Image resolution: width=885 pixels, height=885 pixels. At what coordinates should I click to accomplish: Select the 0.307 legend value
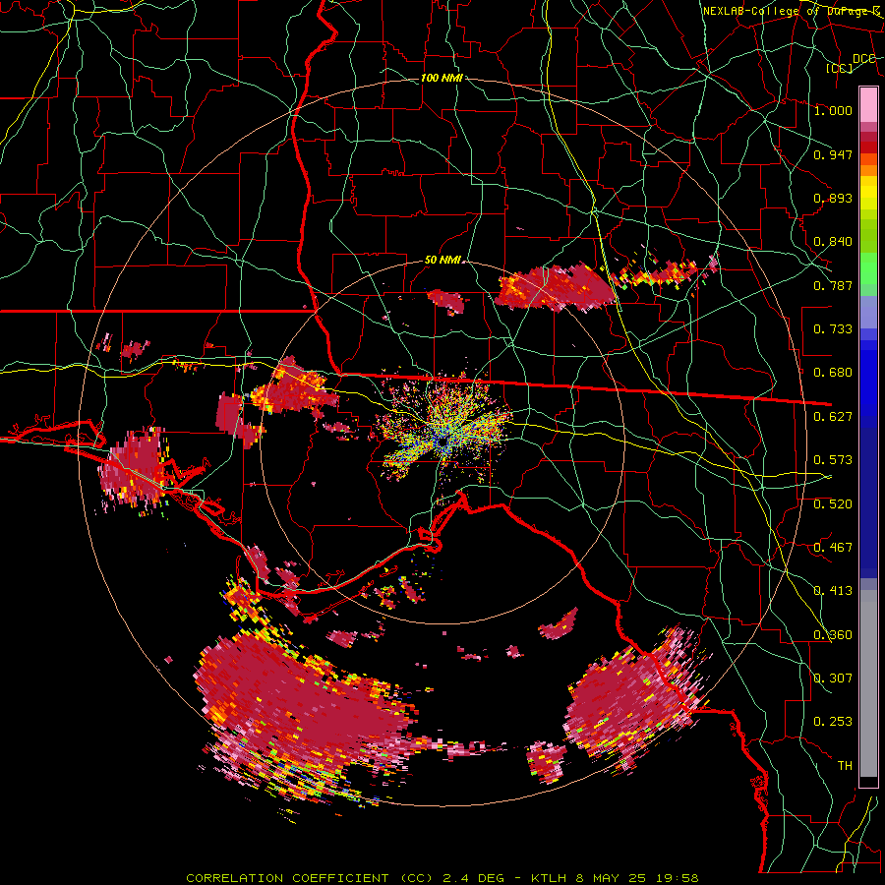pyautogui.click(x=833, y=678)
